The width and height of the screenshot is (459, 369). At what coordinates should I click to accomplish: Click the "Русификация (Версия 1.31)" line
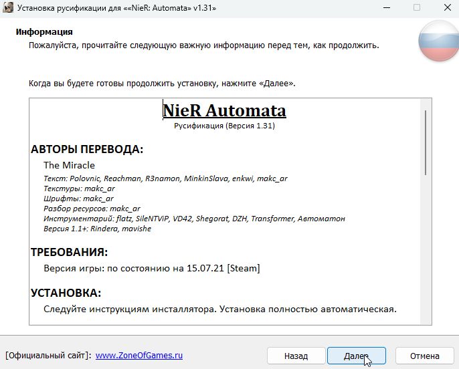225,126
